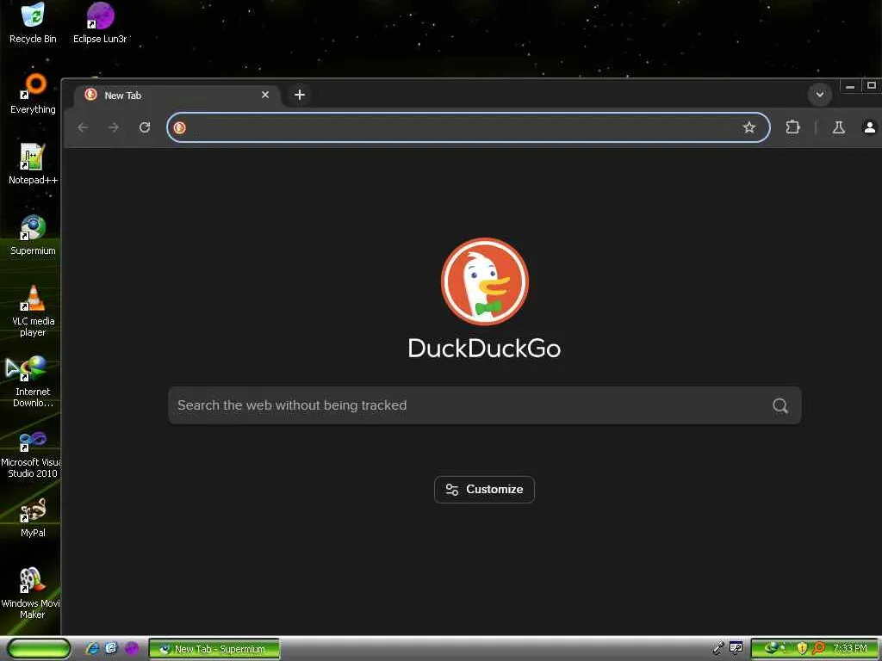Click the Everything magnifier tray icon
Viewport: 882px width, 661px height.
[818, 649]
